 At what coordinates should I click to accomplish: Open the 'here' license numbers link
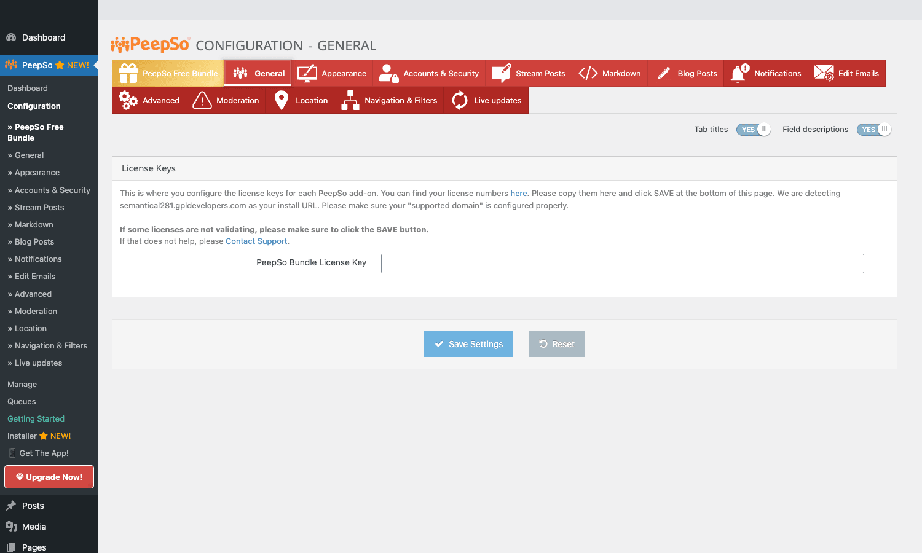519,193
